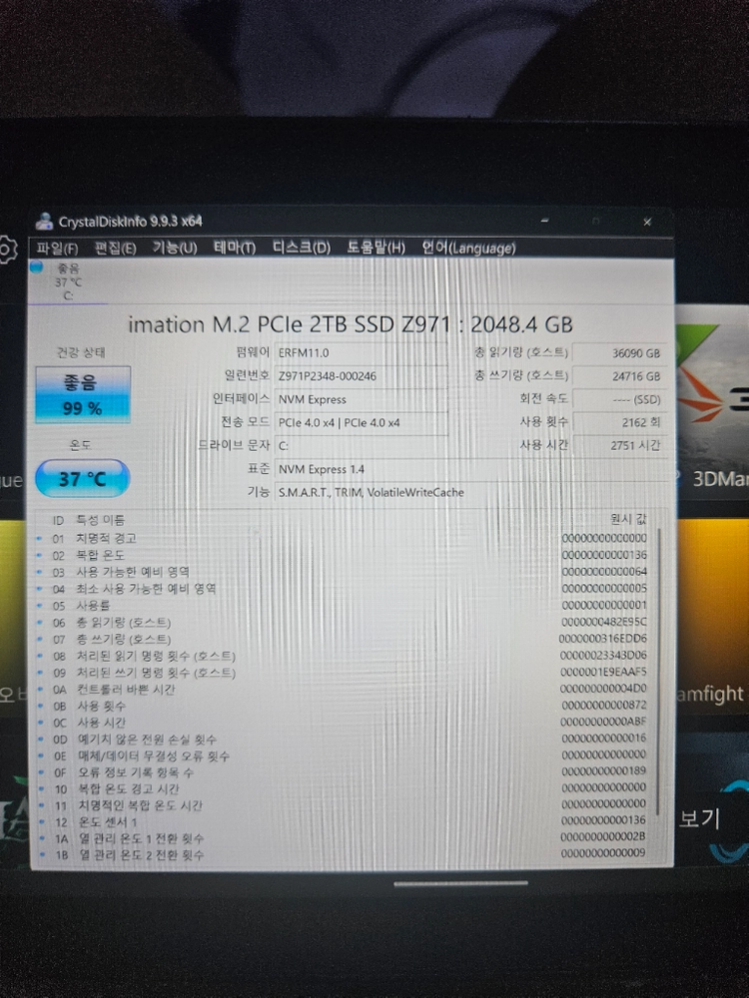Click the firmware field ERFM11.0
749x998 pixels.
pyautogui.click(x=361, y=353)
